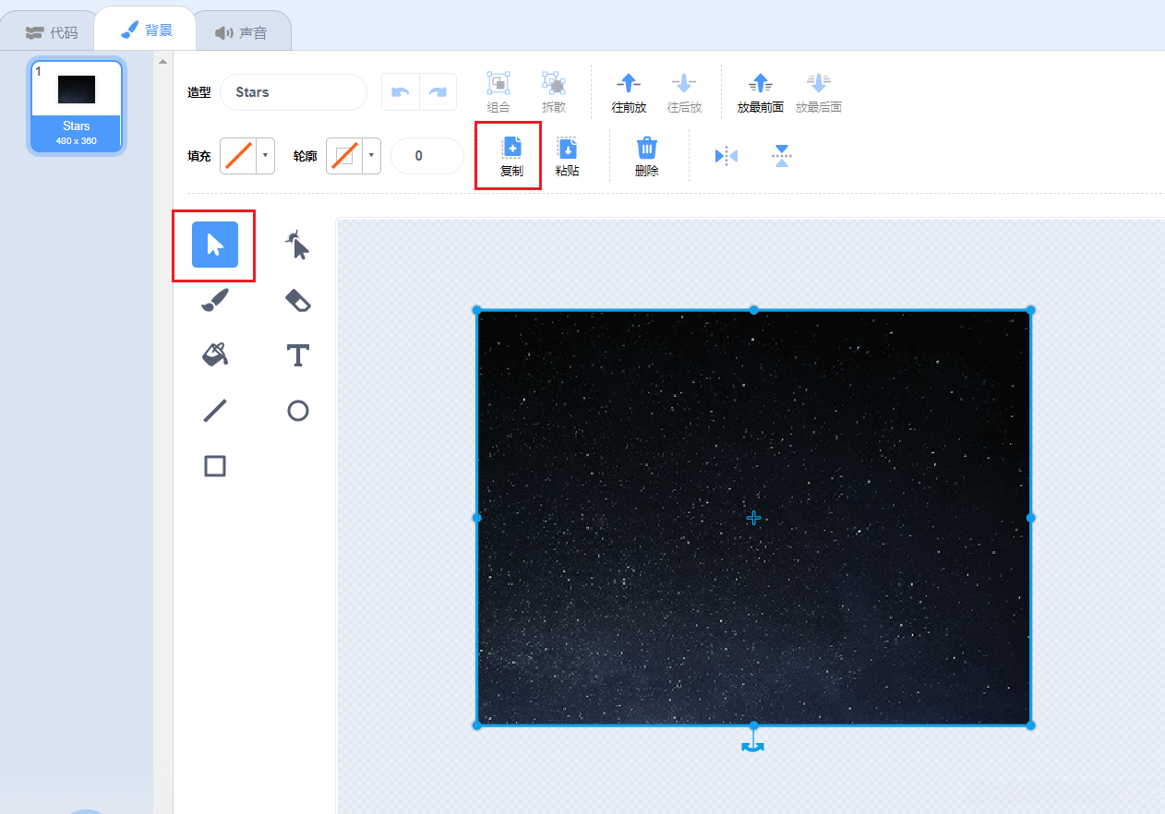
Task: Switch to the 声音 sounds tab
Action: coord(241,33)
